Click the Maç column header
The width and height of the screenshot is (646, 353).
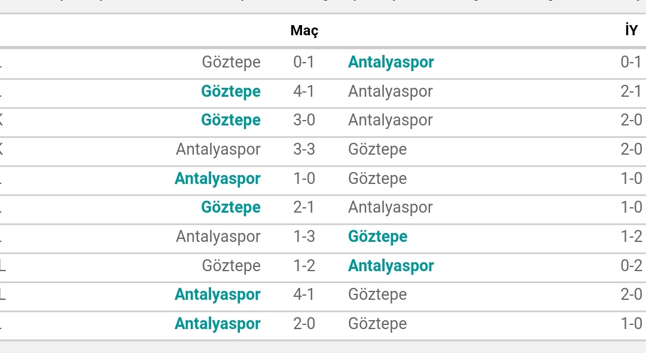click(304, 30)
